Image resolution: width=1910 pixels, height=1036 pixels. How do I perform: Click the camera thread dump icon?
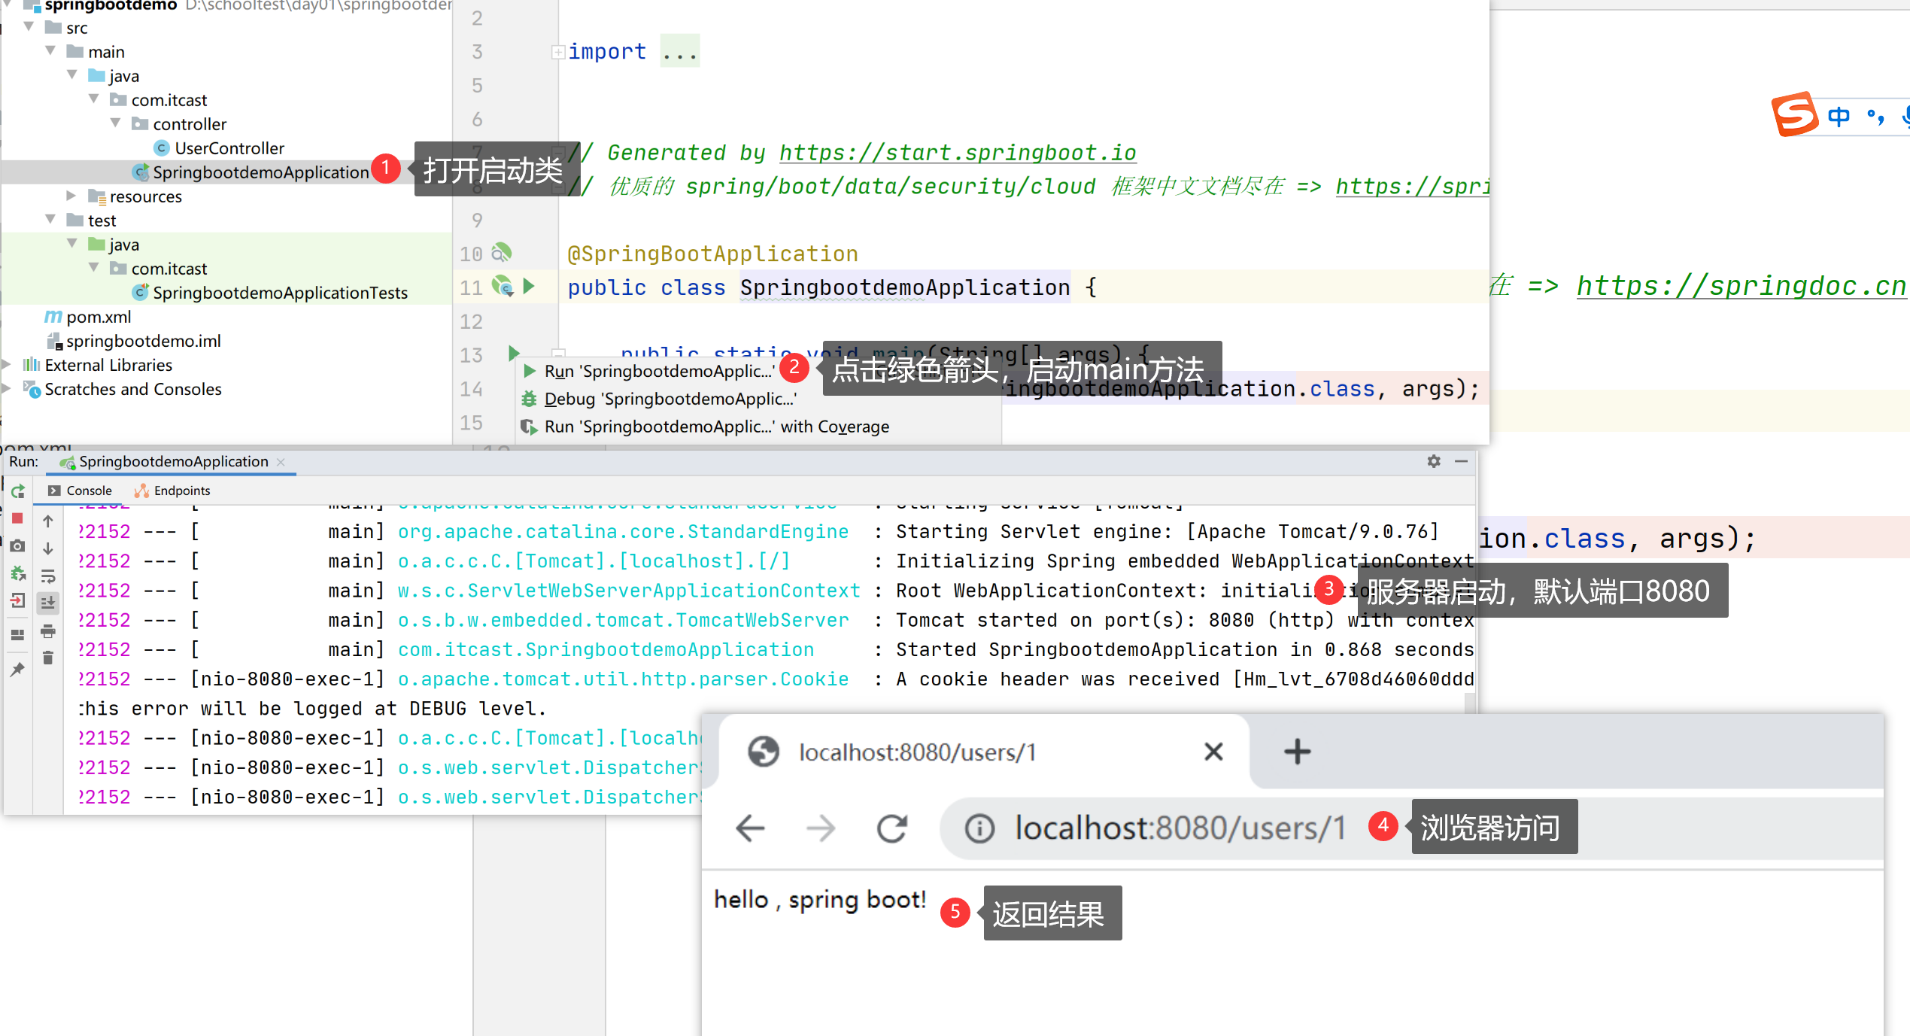click(18, 546)
